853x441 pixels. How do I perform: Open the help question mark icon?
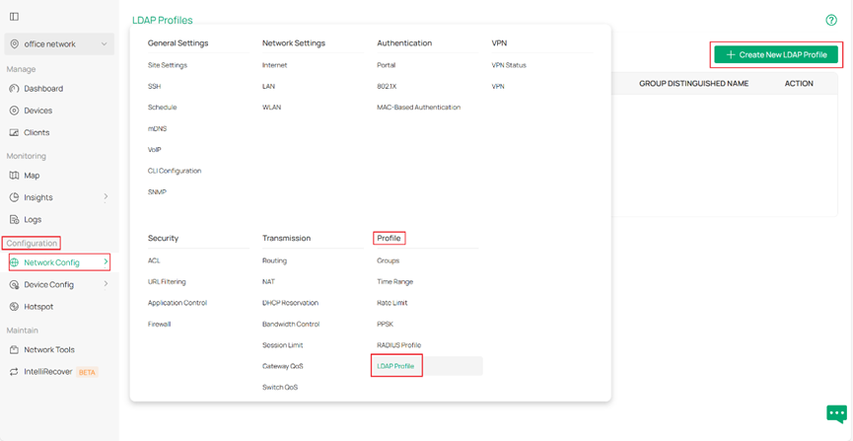point(830,20)
